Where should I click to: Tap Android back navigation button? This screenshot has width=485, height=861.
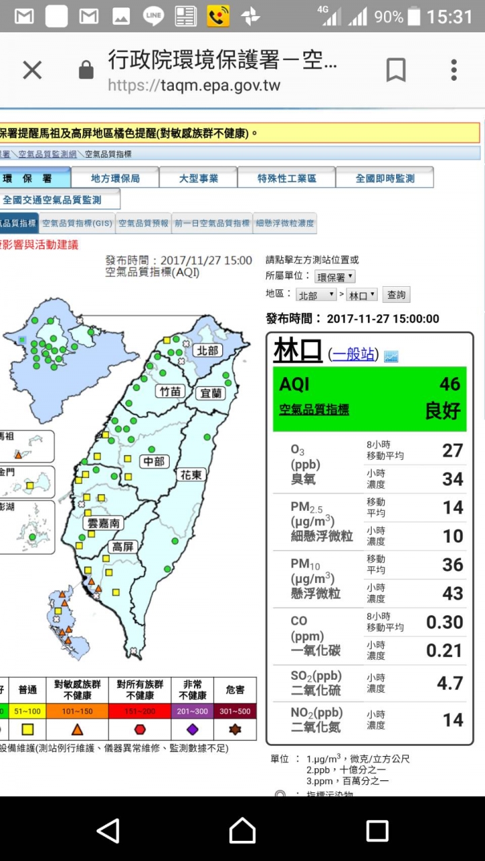[x=108, y=831]
